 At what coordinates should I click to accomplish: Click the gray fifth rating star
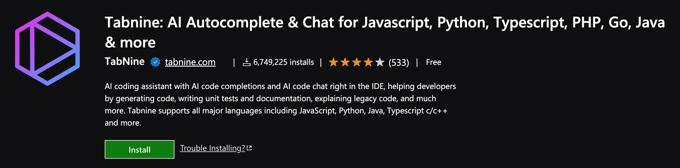(x=380, y=62)
